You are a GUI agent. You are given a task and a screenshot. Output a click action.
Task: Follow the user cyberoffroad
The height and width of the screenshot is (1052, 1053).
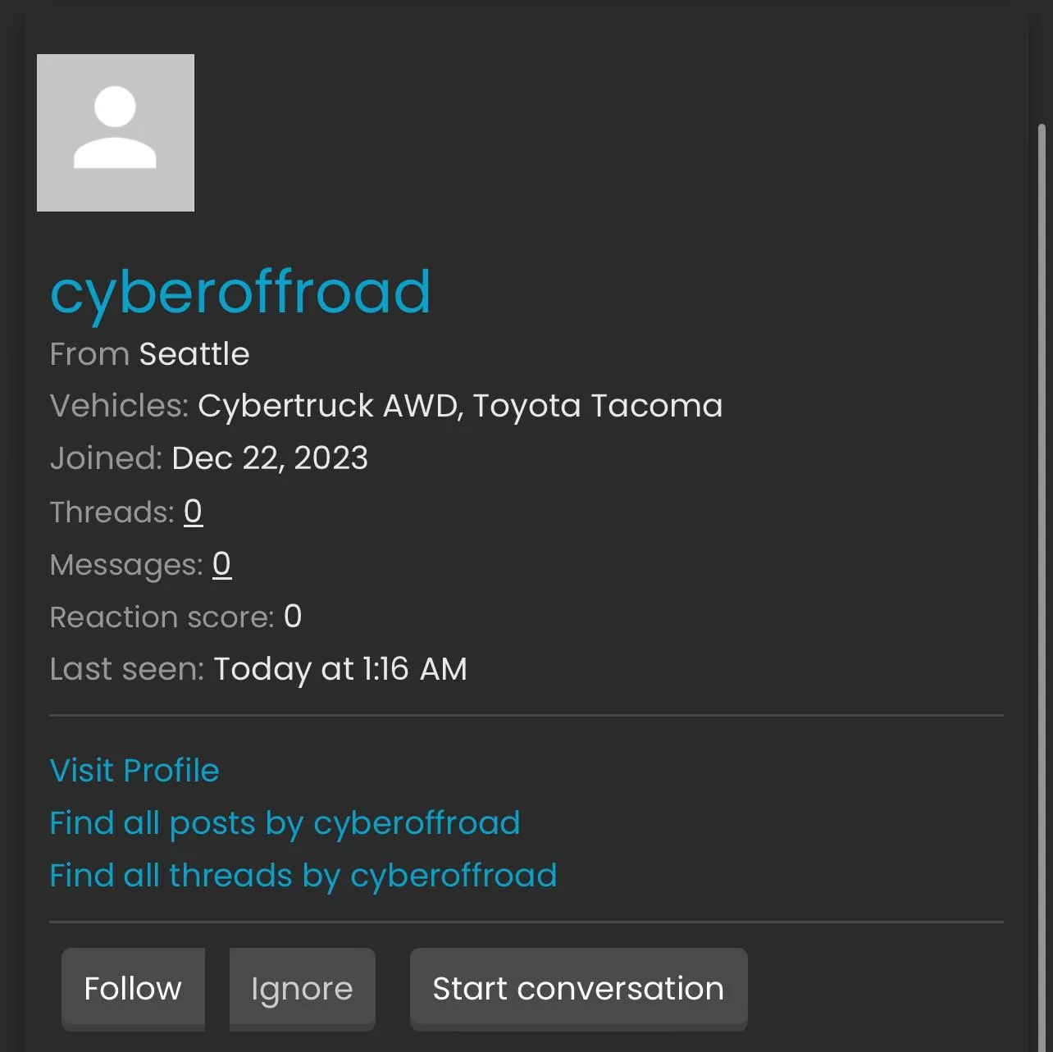[133, 989]
